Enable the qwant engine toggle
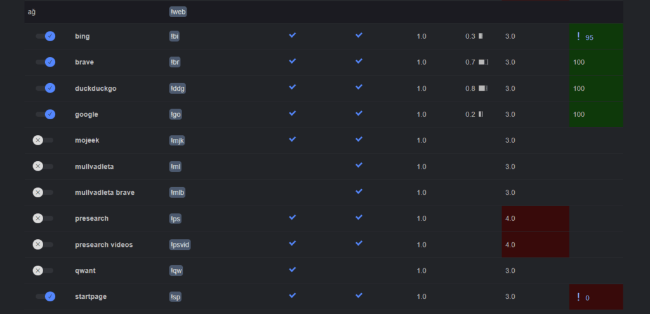This screenshot has width=650, height=314. (x=43, y=270)
